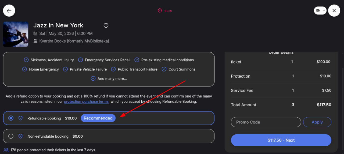This screenshot has height=154, width=344.
Task: Focus the Promo Code input field
Action: (266, 122)
